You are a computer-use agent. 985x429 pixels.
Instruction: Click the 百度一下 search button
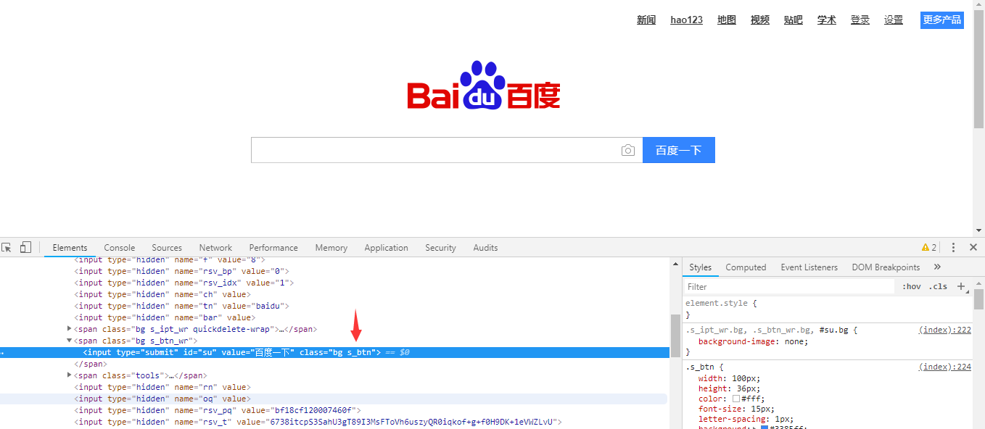pyautogui.click(x=679, y=150)
